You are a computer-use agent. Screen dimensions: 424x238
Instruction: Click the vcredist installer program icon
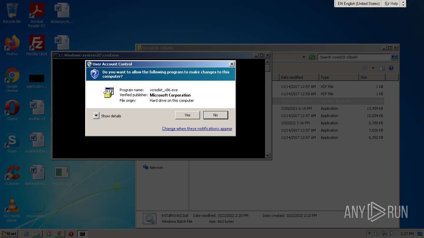click(x=108, y=93)
